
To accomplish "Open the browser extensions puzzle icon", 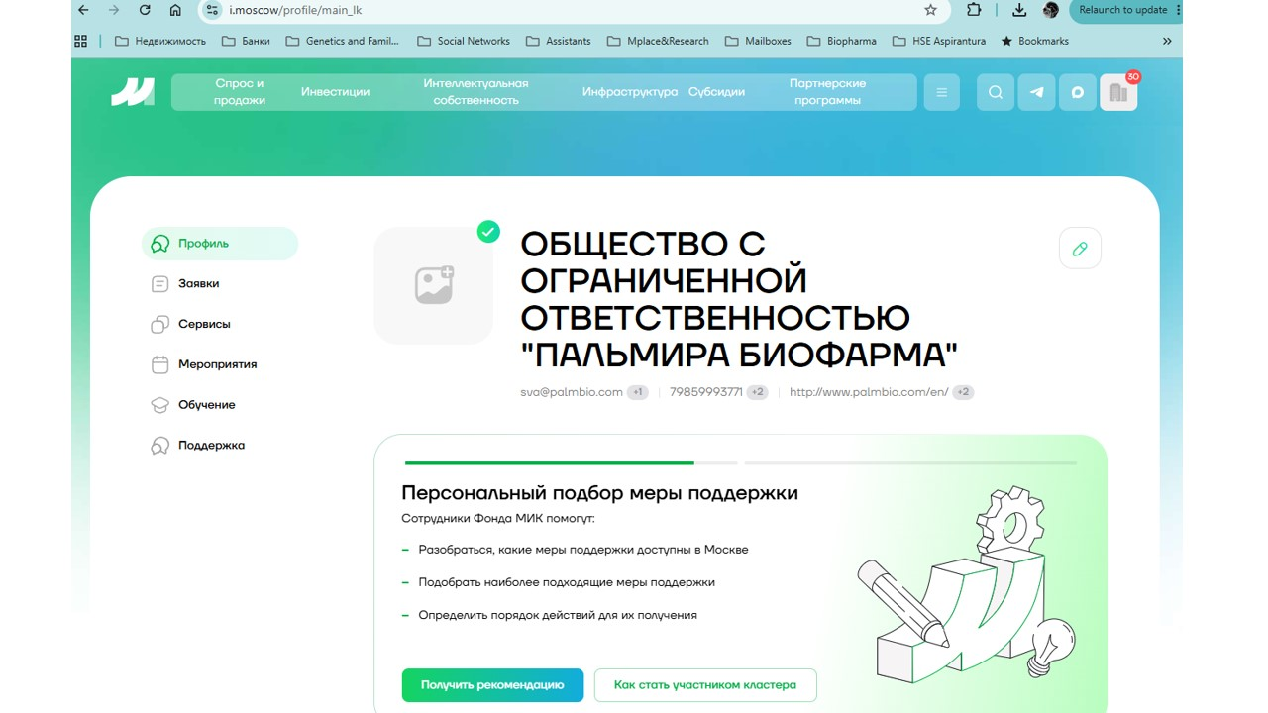I will (974, 10).
